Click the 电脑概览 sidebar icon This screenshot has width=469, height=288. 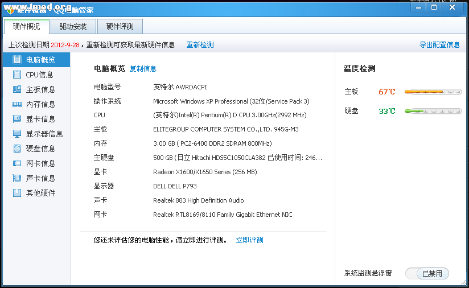(x=17, y=60)
